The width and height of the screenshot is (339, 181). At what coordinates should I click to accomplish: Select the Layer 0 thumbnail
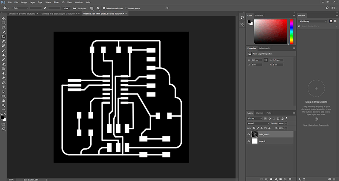pos(255,141)
